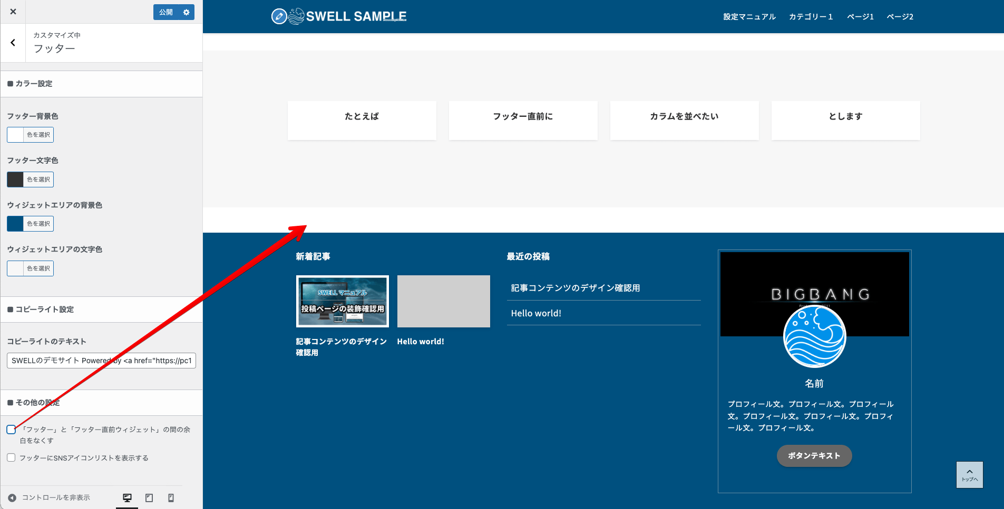The image size is (1004, 509).
Task: Switch preview to tablet view
Action: (x=149, y=497)
